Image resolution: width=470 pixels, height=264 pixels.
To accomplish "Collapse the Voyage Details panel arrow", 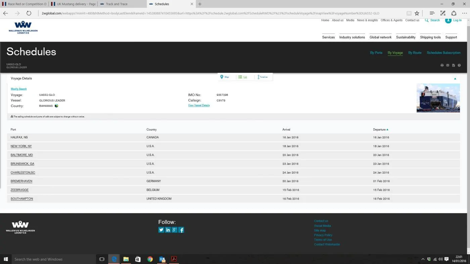I will point(455,79).
